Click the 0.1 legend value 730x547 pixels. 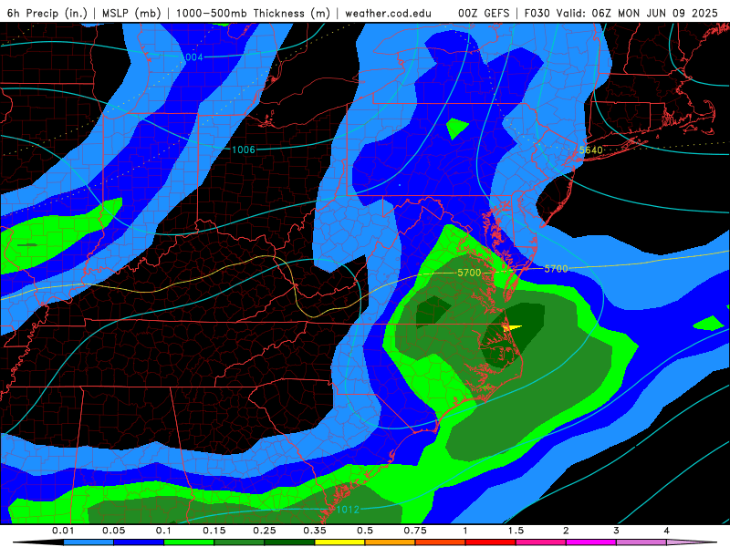pos(163,531)
